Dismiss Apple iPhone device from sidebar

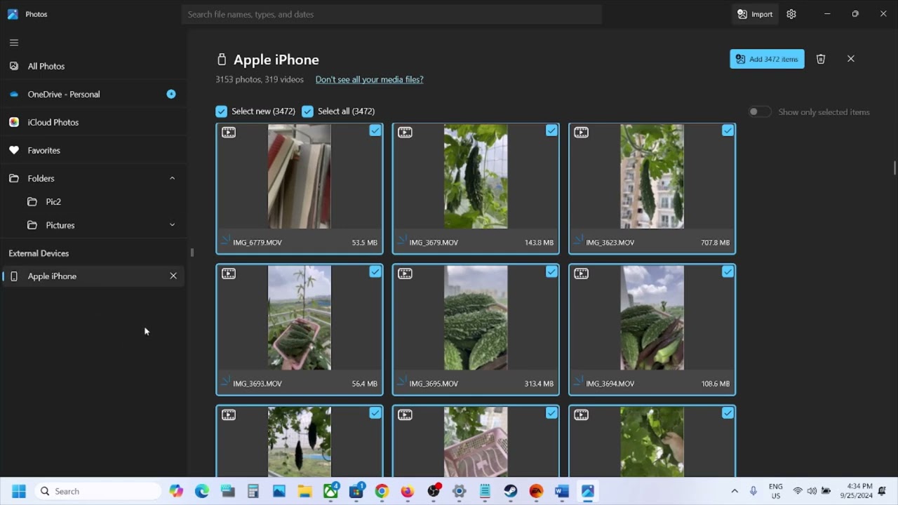tap(173, 276)
